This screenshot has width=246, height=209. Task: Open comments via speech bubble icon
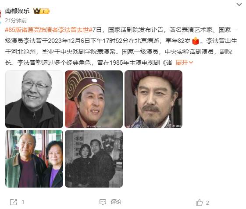[103, 202]
